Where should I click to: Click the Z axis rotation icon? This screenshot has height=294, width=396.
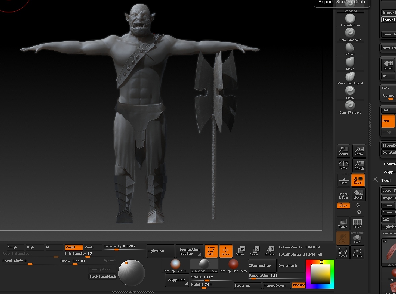(x=359, y=212)
